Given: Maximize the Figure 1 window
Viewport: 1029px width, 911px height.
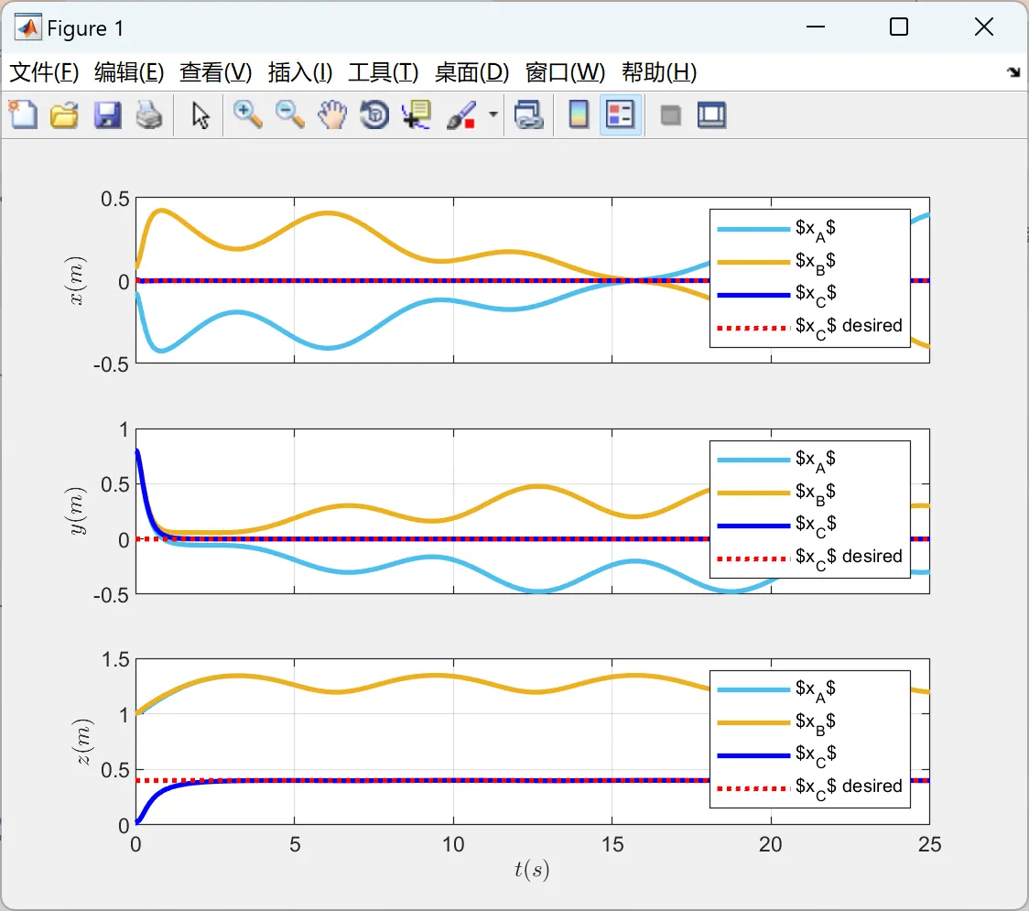Looking at the screenshot, I should tap(899, 27).
